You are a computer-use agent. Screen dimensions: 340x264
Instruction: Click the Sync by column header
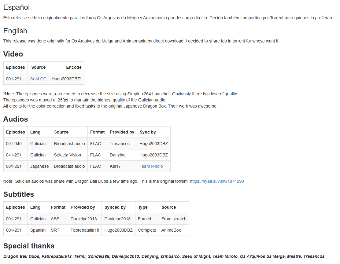153,132
